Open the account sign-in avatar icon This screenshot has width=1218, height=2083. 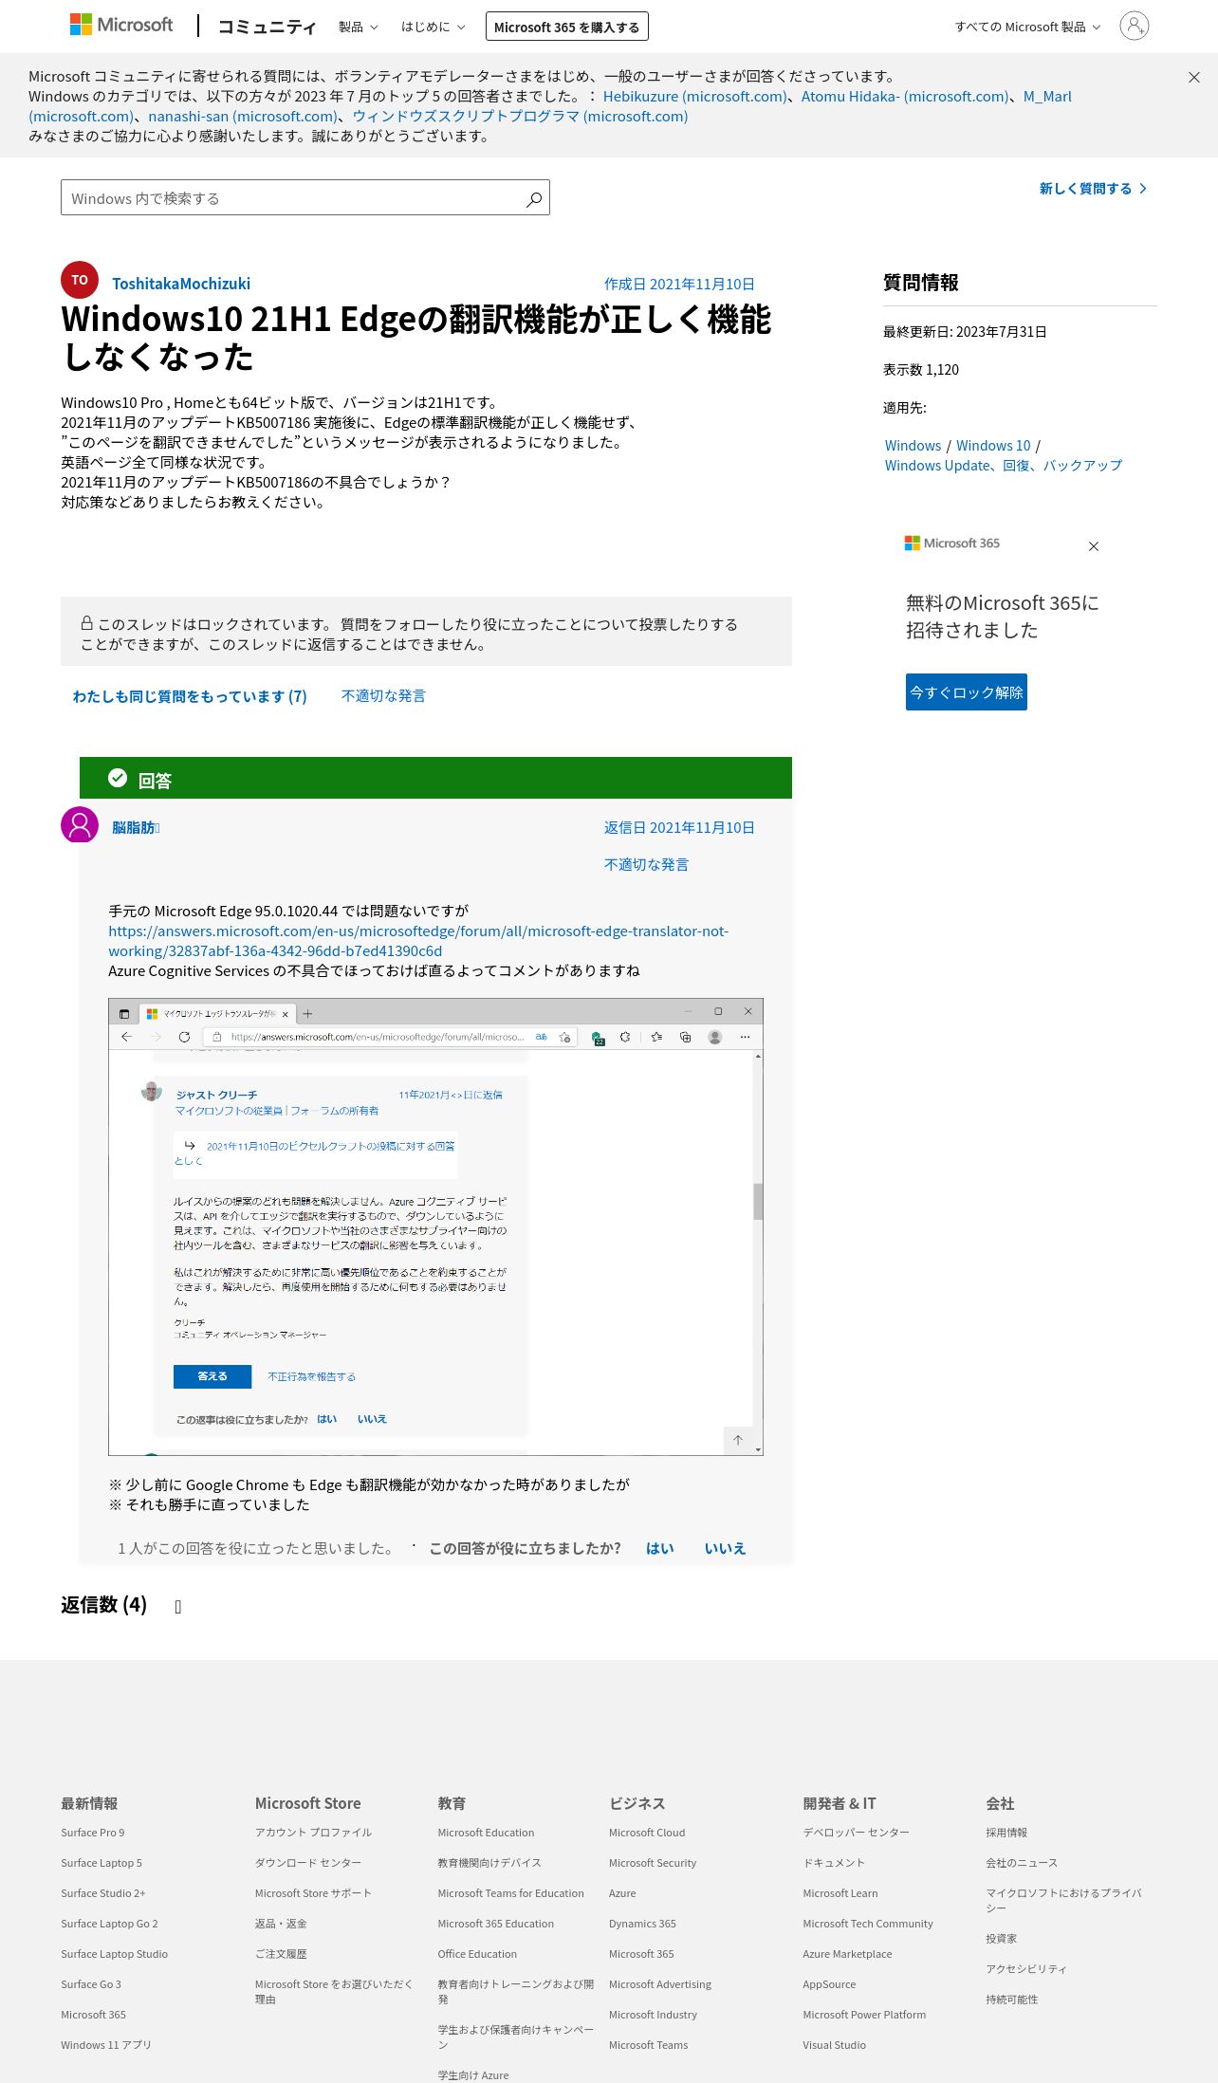click(x=1134, y=26)
